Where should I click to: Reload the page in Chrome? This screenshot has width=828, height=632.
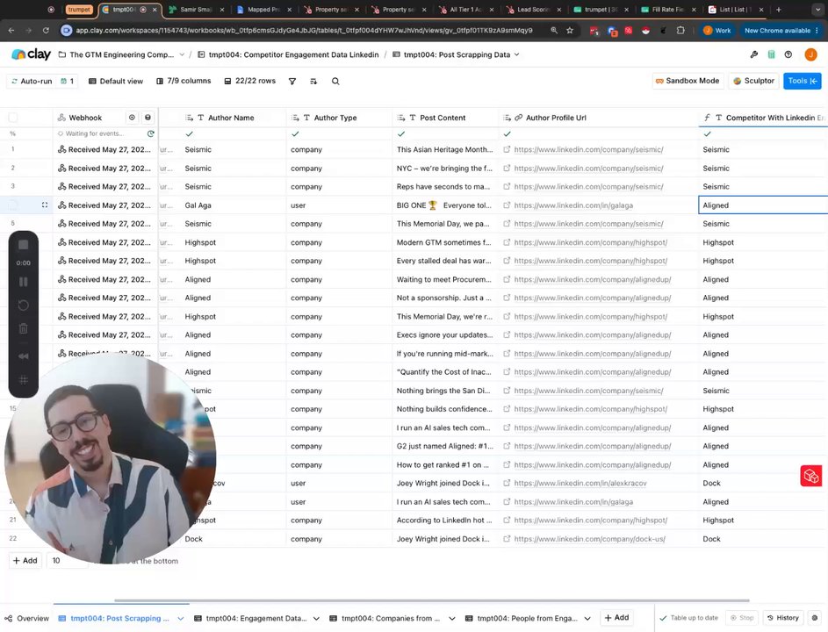click(x=46, y=31)
